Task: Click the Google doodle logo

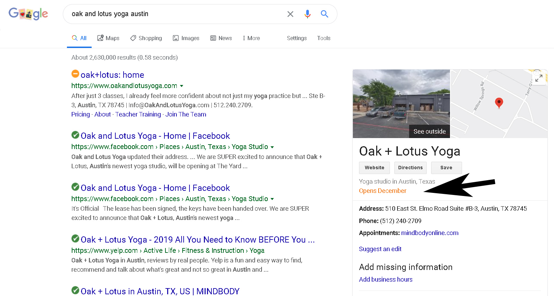Action: point(28,14)
